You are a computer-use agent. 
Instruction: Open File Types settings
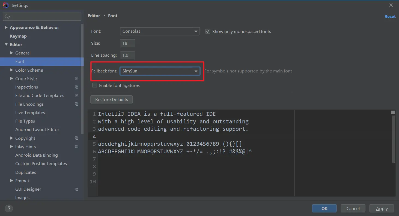tap(25, 121)
